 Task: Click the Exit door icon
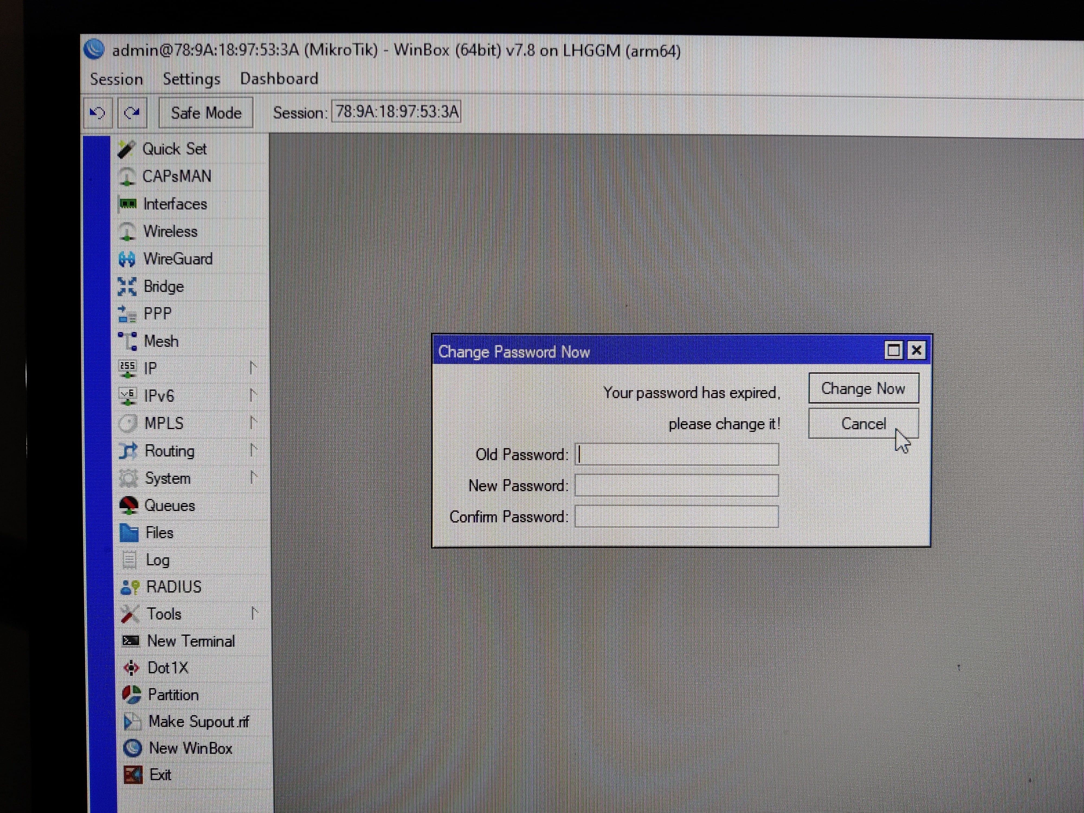[133, 775]
